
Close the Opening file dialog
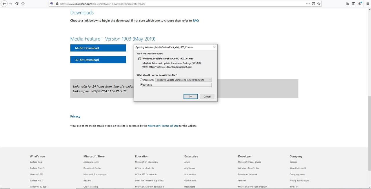click(214, 47)
